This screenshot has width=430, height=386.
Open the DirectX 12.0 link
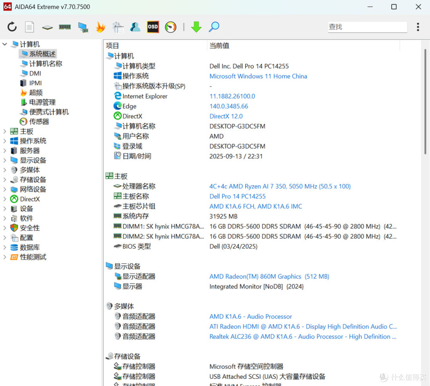click(226, 116)
